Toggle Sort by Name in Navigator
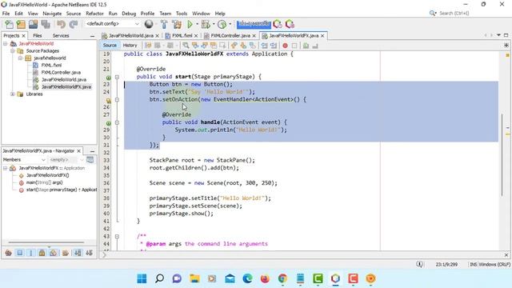This screenshot has height=288, width=512. [78, 253]
